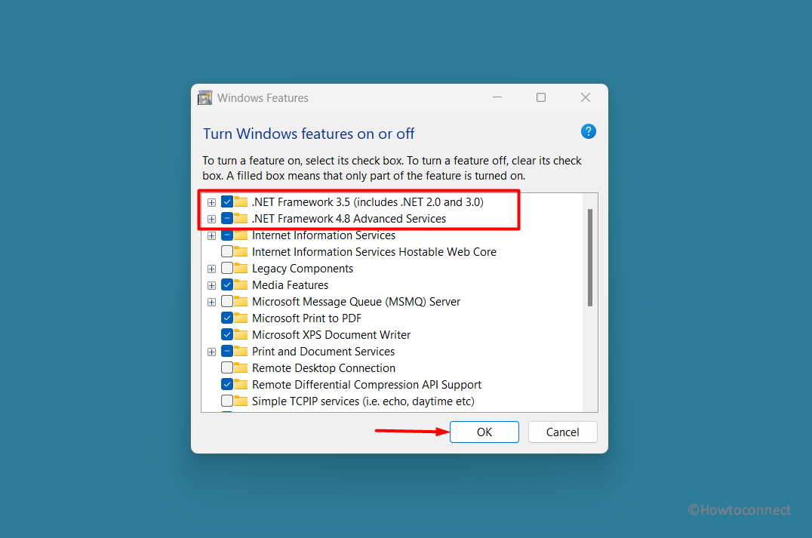Expand Print and Document Services node
The width and height of the screenshot is (812, 538).
pyautogui.click(x=212, y=352)
